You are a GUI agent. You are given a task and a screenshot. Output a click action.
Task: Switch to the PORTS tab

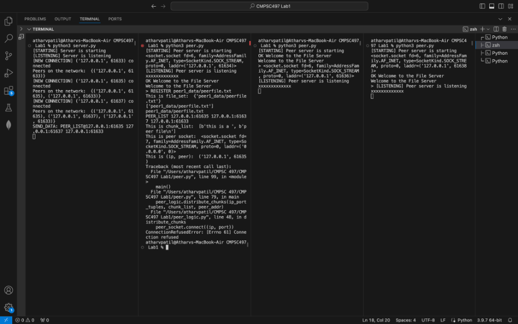click(x=115, y=19)
